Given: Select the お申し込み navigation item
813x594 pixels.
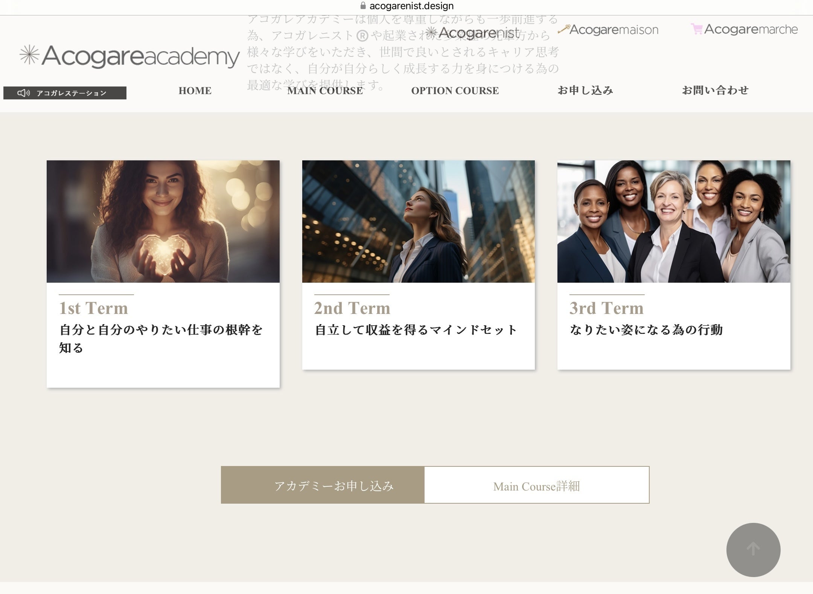Looking at the screenshot, I should pyautogui.click(x=585, y=90).
